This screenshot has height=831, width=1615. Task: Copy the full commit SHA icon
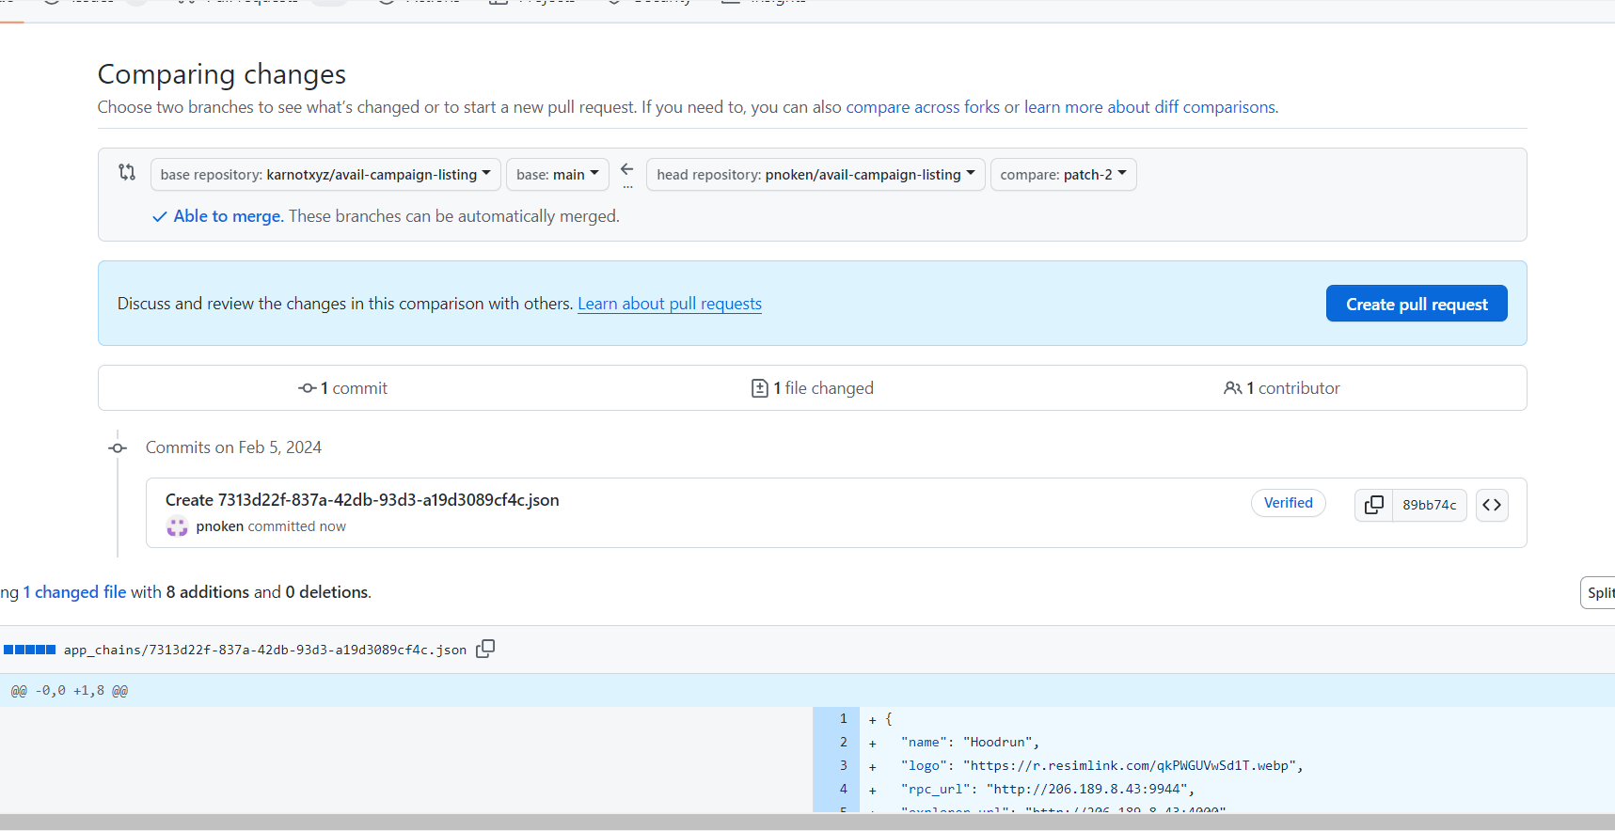[1374, 505]
